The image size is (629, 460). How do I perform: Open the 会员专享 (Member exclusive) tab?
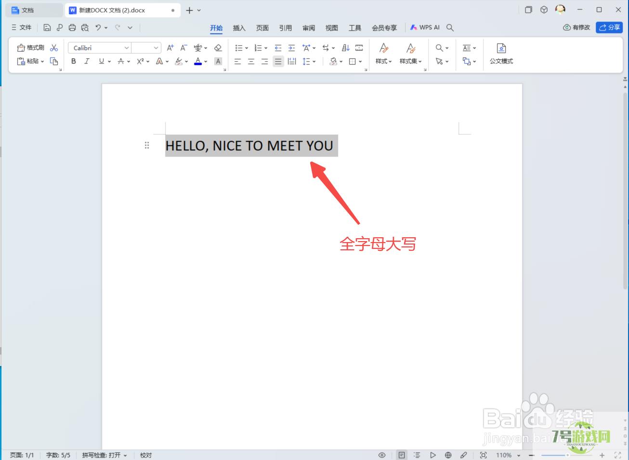click(384, 28)
